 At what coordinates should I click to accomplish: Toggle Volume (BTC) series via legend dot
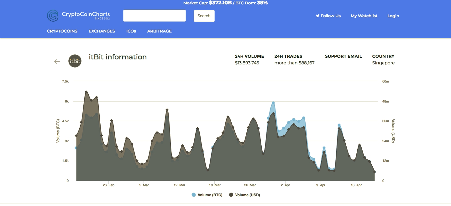click(194, 195)
